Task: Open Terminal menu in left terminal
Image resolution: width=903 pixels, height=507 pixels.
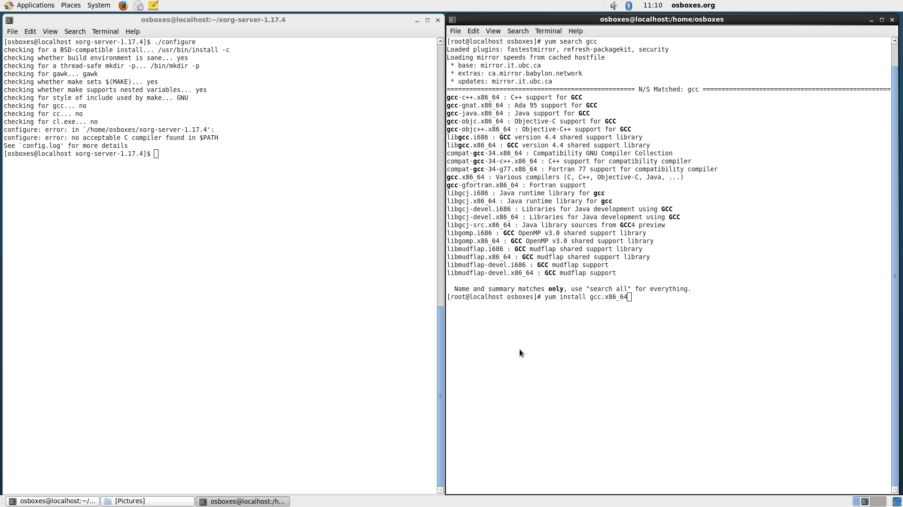Action: (x=105, y=31)
